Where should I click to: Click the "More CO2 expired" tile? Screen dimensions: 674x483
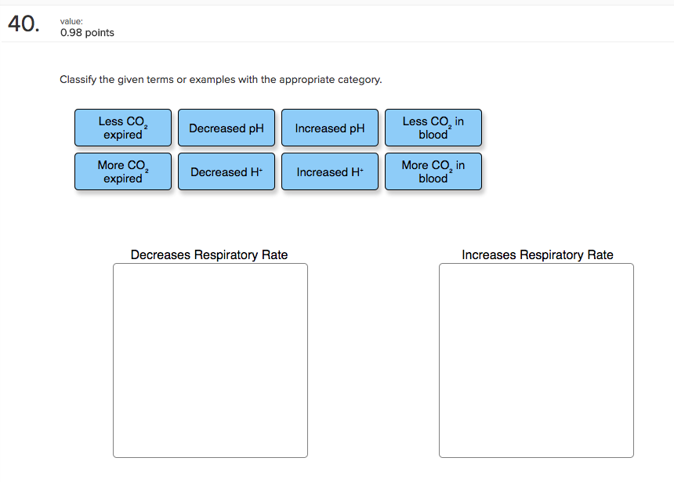(x=123, y=171)
